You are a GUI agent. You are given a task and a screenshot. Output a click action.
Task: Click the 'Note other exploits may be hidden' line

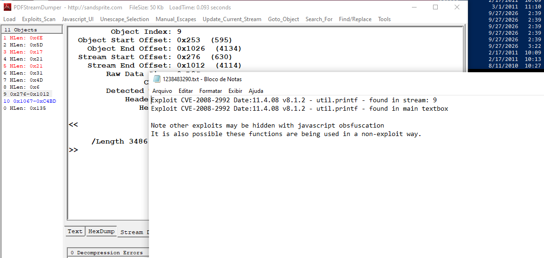(x=268, y=125)
